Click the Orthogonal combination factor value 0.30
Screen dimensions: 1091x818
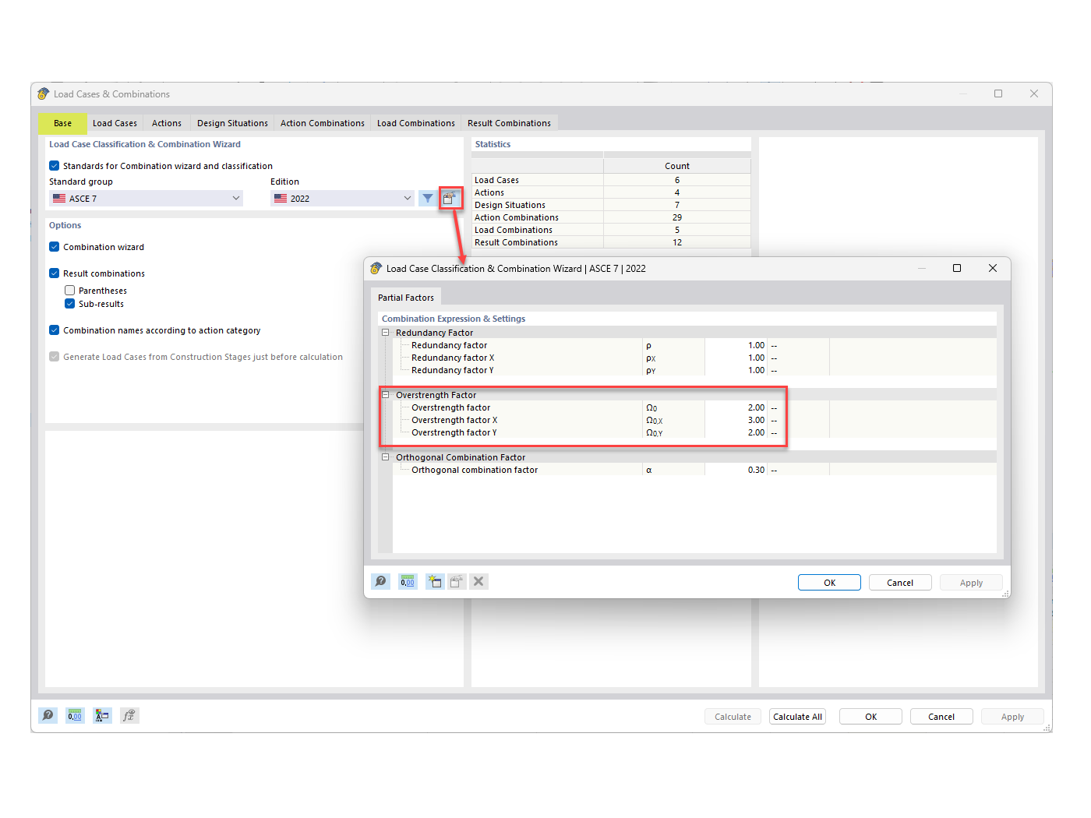click(754, 470)
